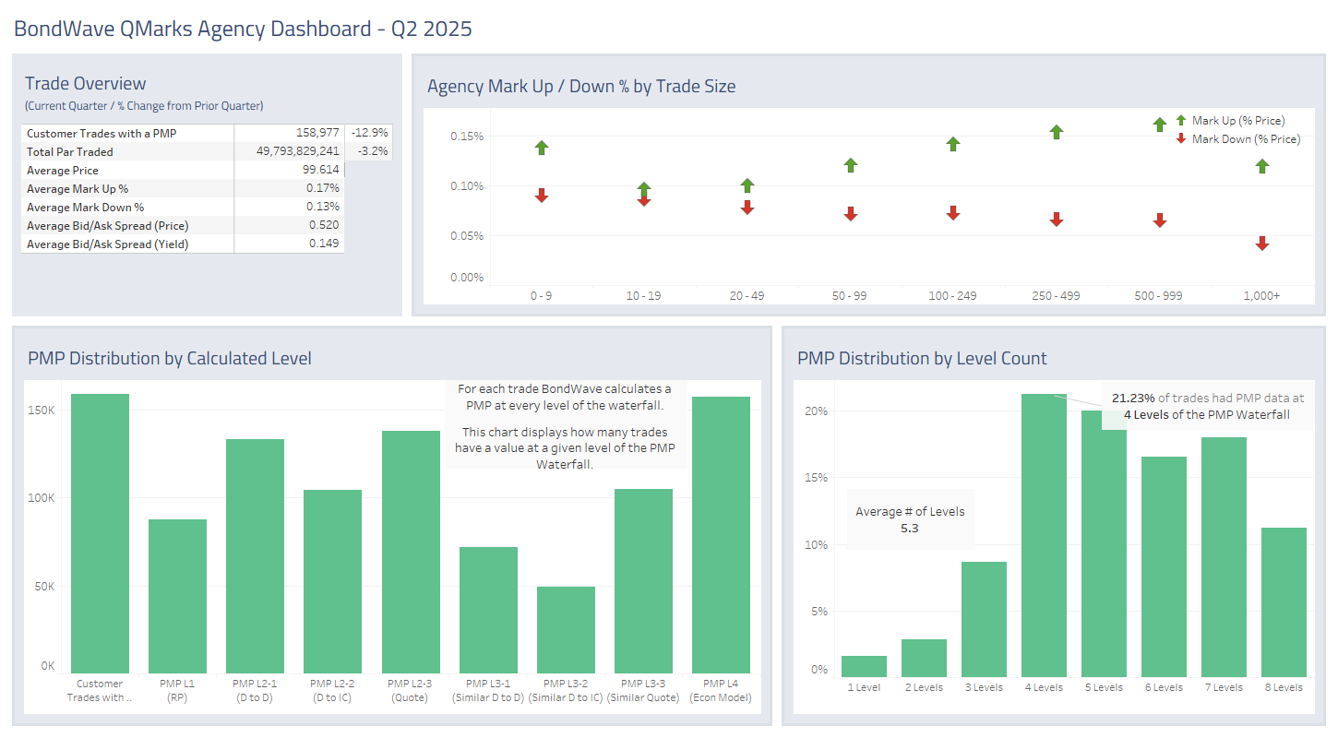
Task: Select the 6 Levels bar
Action: coord(1164,566)
